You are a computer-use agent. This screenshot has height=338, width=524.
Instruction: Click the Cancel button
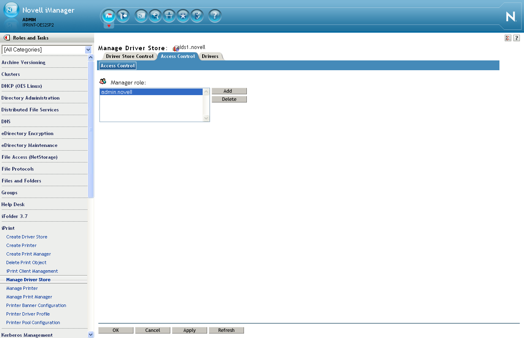153,330
